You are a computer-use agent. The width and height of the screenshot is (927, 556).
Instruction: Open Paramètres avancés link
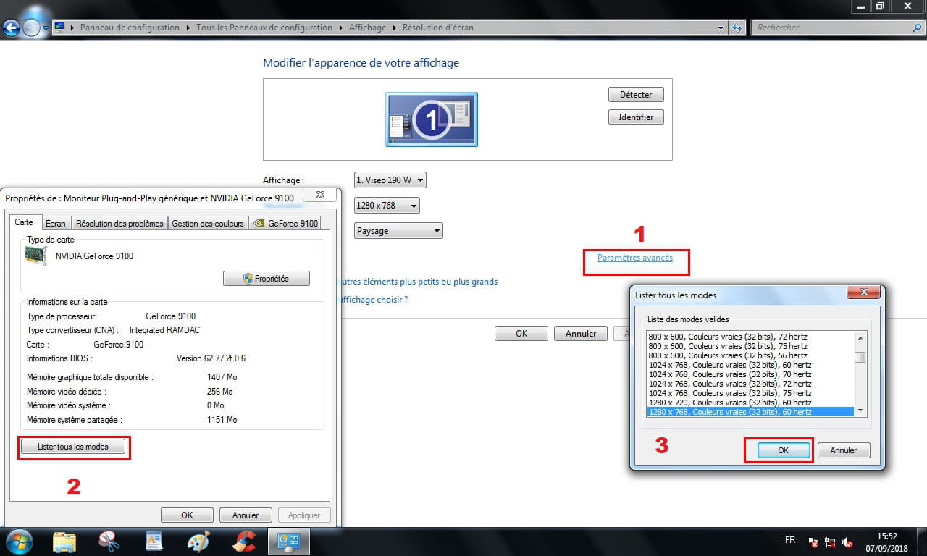(635, 258)
